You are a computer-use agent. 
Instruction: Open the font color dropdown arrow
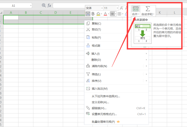pos(109,14)
